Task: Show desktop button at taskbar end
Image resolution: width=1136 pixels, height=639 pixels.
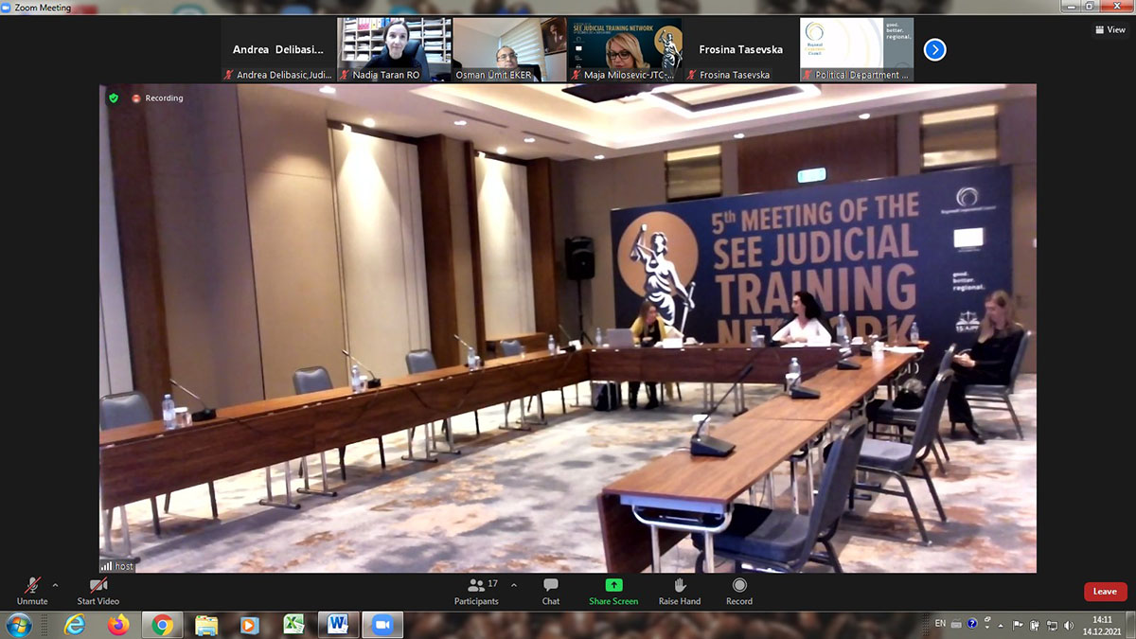Action: (1130, 625)
